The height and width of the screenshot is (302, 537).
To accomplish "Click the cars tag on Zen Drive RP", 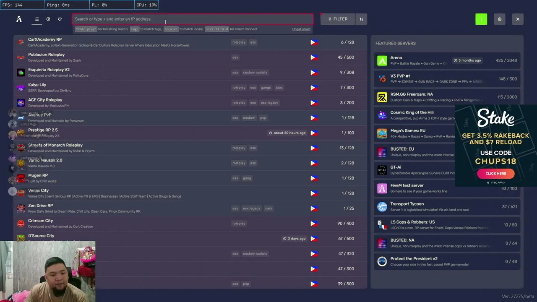I will pyautogui.click(x=268, y=208).
